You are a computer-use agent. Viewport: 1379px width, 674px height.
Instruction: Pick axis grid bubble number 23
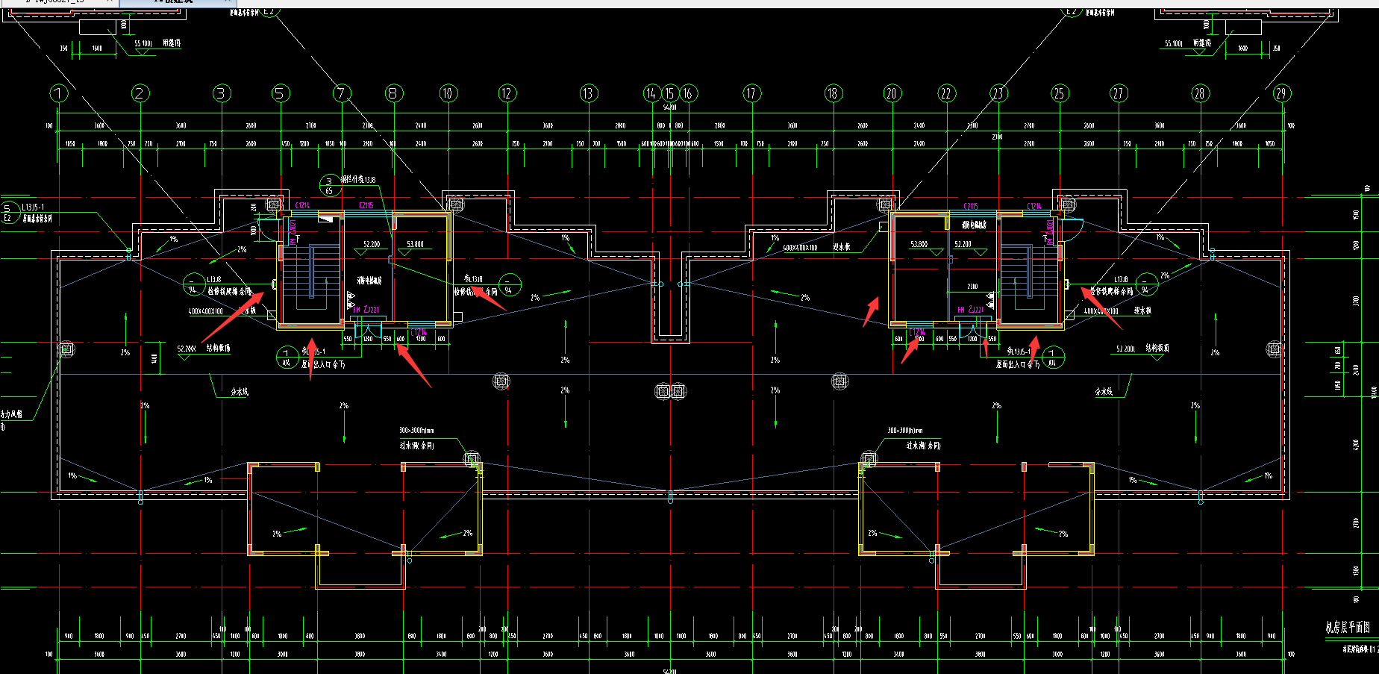click(x=998, y=93)
